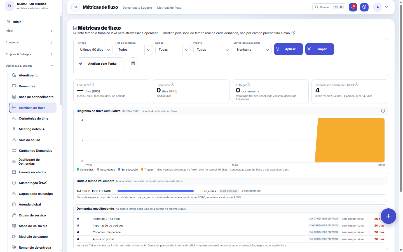The image size is (403, 252).
Task: Click info icon beside Lead time
Action: coord(92,85)
